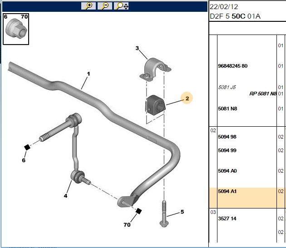The image size is (286, 248).
Task: Click replacement reference RP 5081 N8
Action: point(263,94)
